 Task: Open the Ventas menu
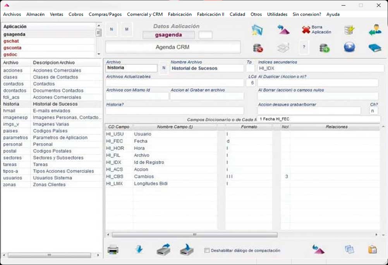[57, 14]
